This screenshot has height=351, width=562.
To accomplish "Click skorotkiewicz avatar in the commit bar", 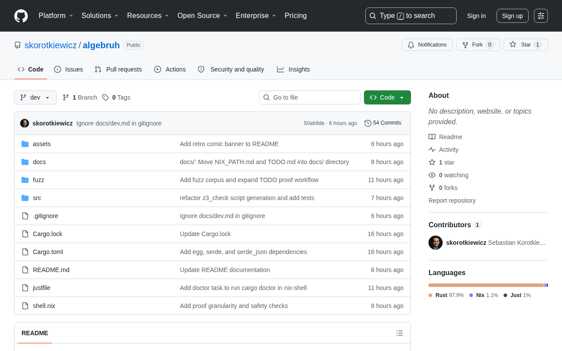I will (25, 123).
